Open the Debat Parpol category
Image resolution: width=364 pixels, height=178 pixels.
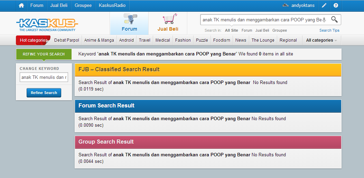click(x=67, y=40)
